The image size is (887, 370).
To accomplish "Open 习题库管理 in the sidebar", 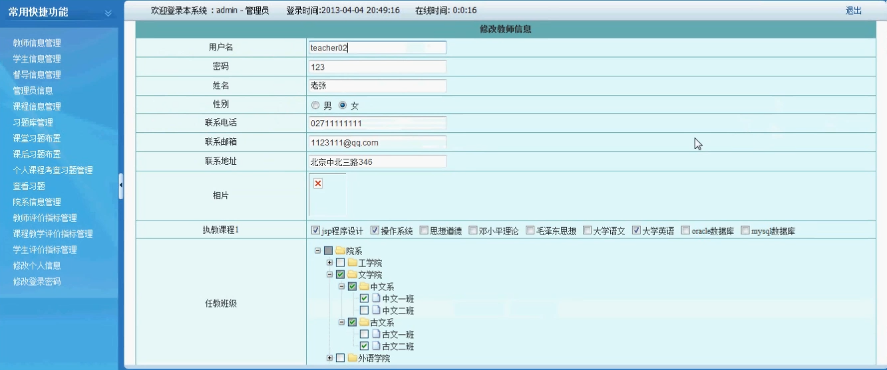I will point(33,123).
